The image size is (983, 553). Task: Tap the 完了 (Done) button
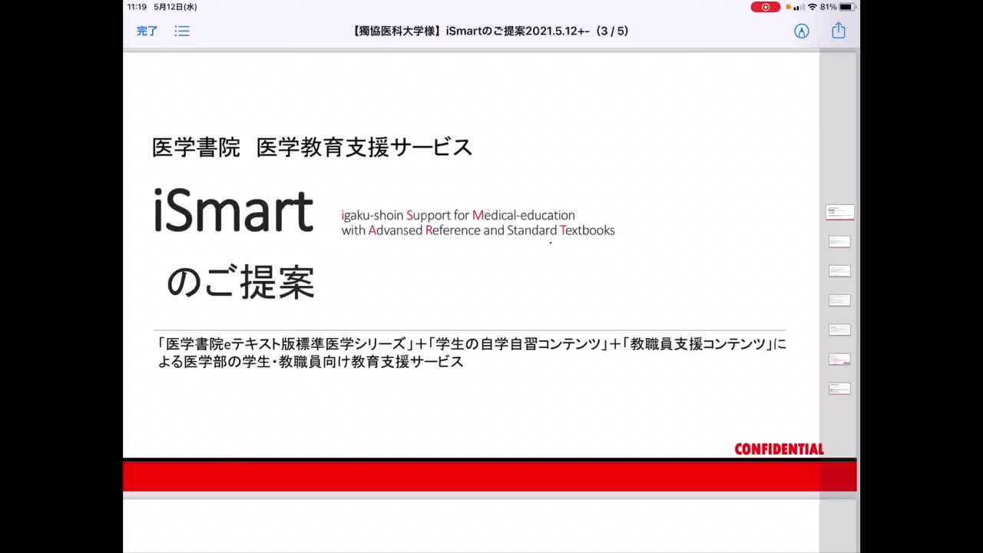click(147, 31)
